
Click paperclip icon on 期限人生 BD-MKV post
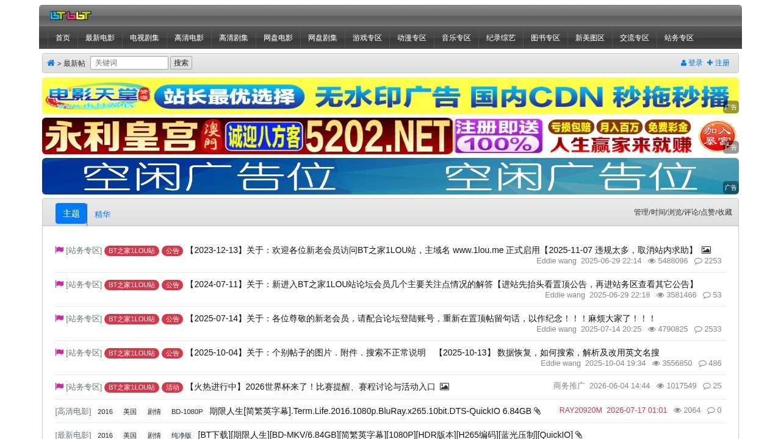coord(578,435)
